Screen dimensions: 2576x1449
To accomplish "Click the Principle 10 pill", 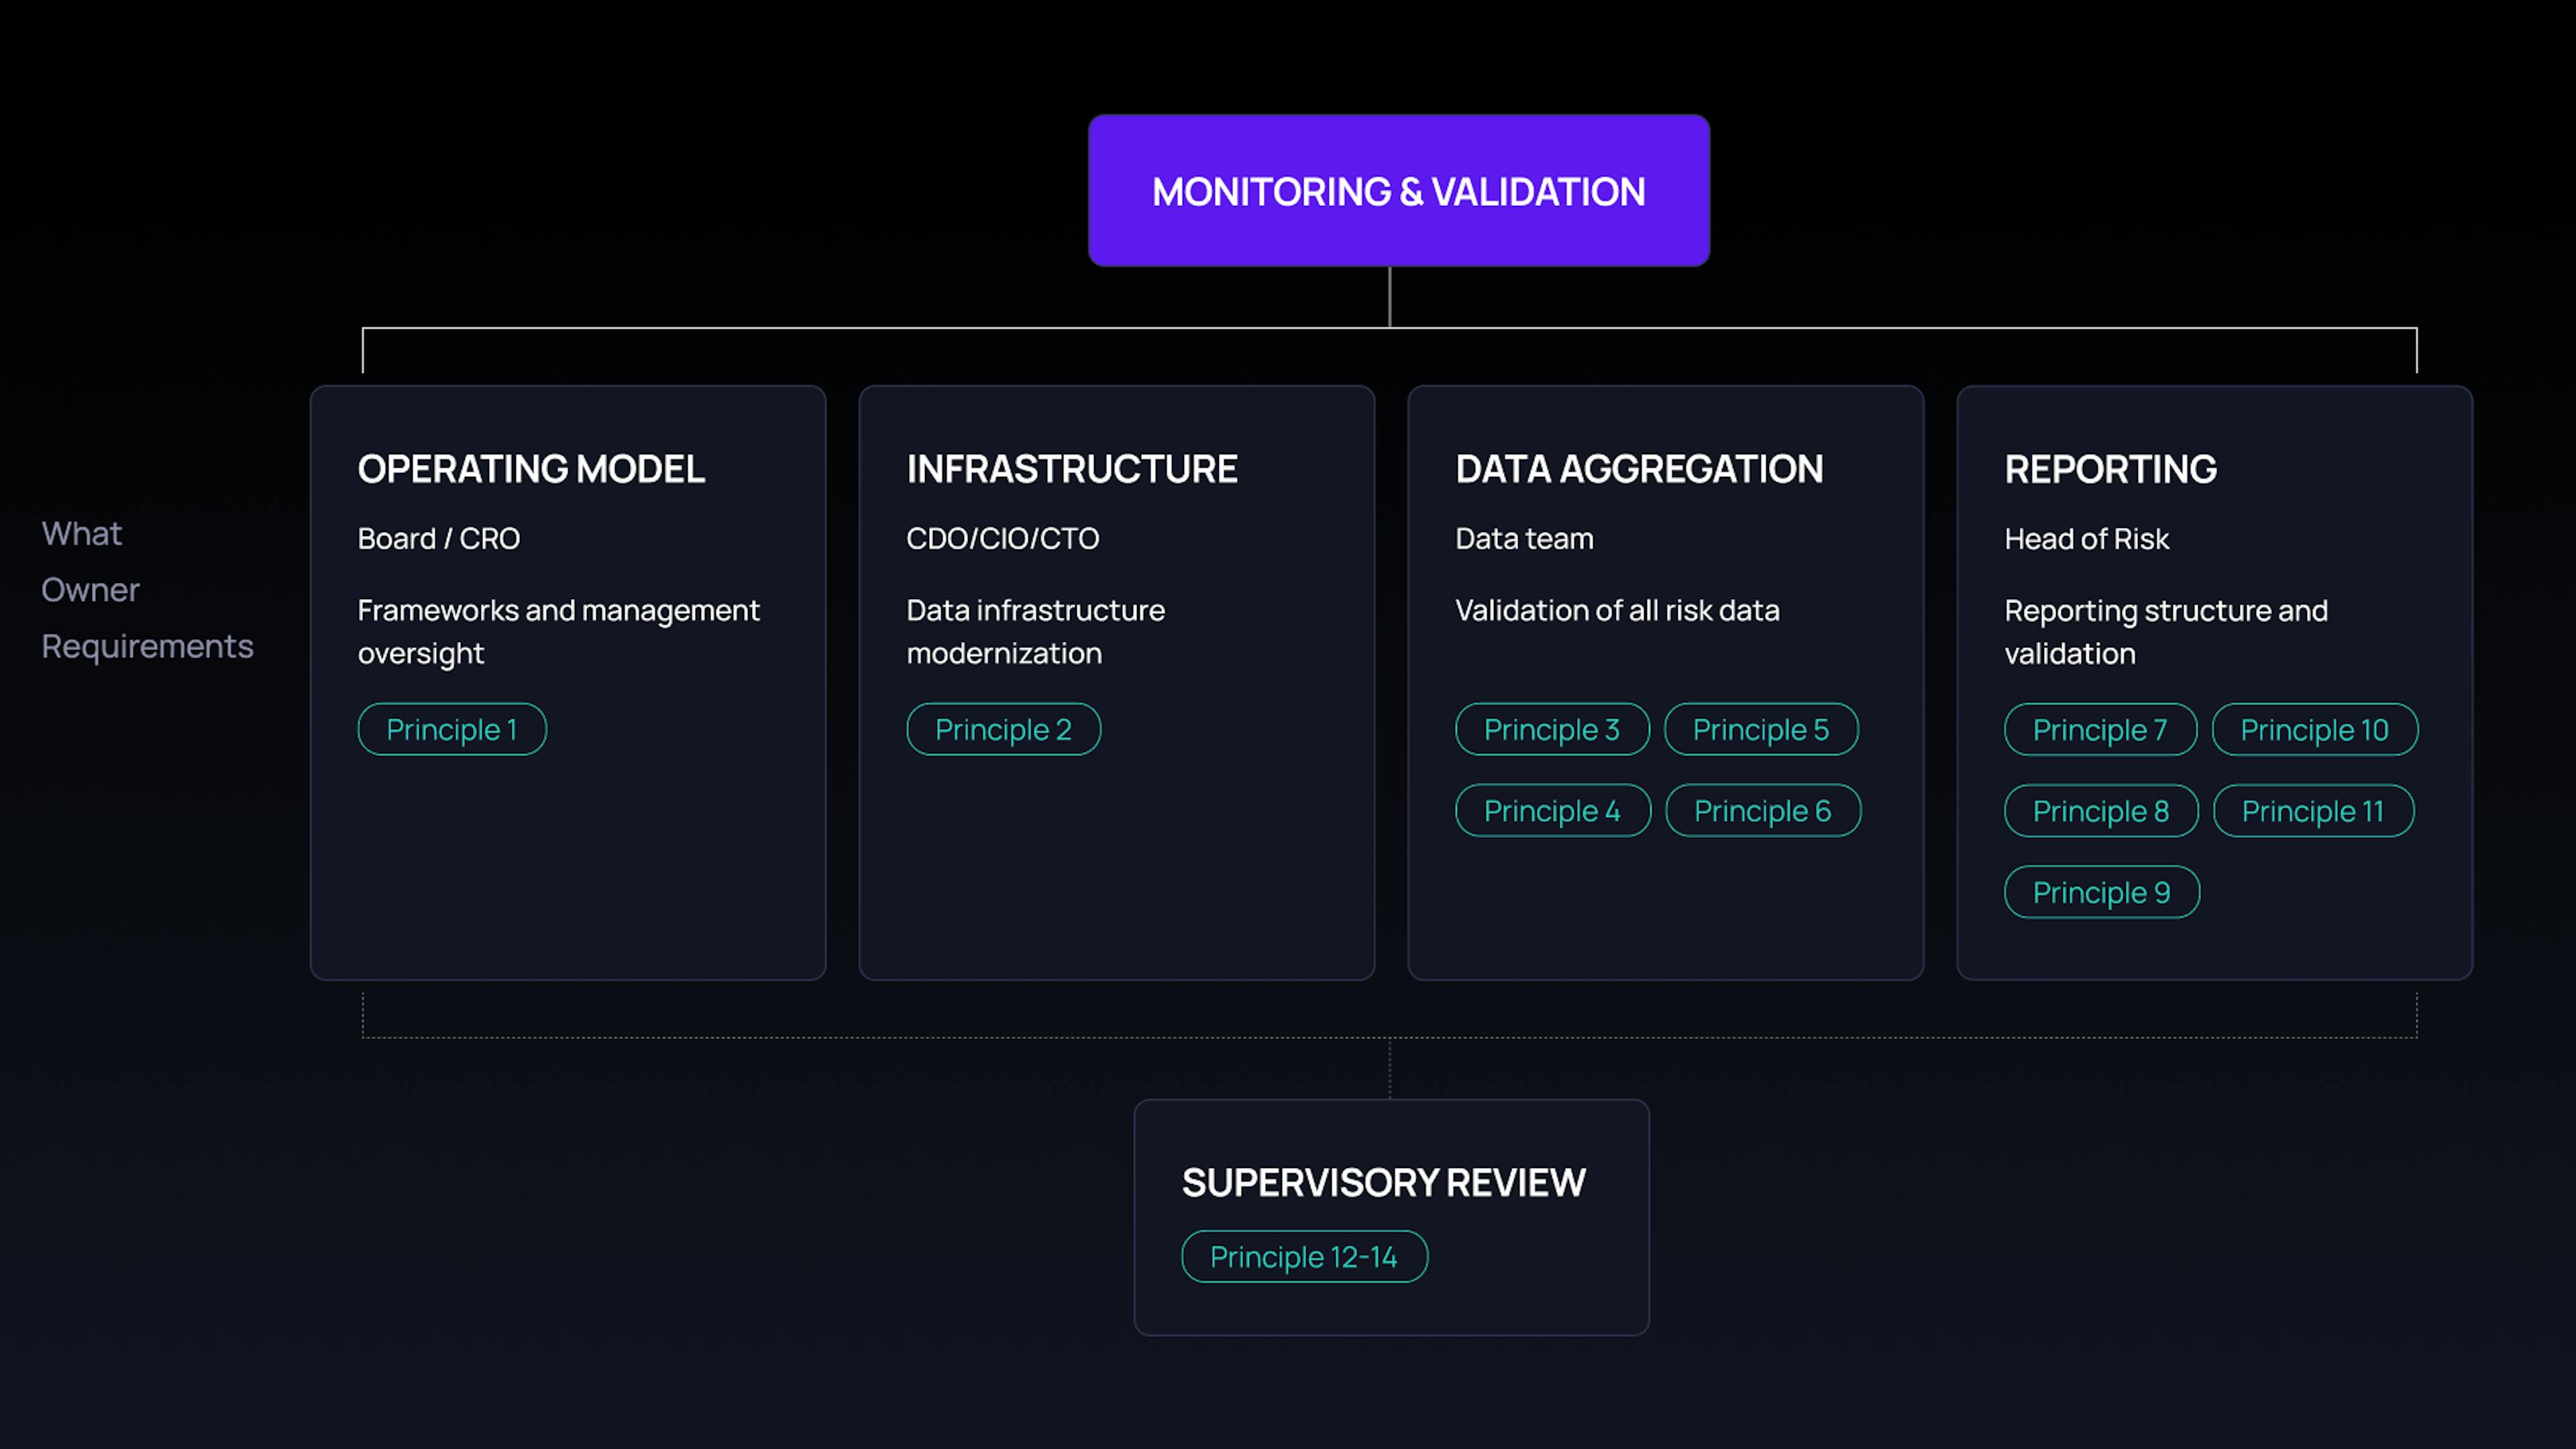I will pos(2314,730).
